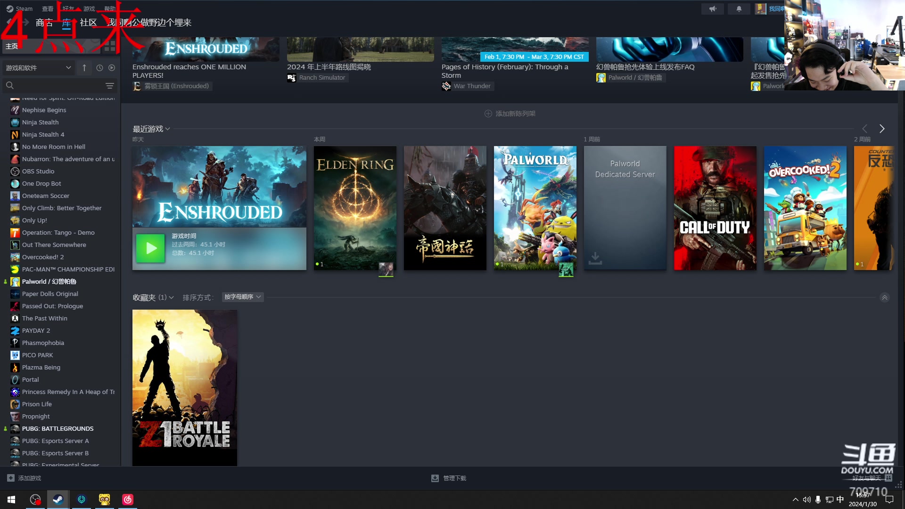The image size is (905, 509).
Task: Expand the 游戏和软件 category dropdown
Action: click(38, 68)
